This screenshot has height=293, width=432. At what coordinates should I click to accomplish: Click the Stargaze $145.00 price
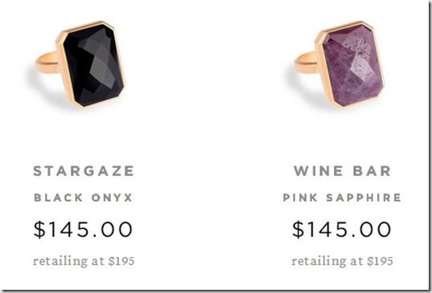(83, 229)
